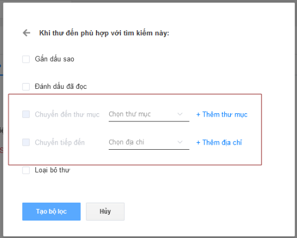The width and height of the screenshot is (297, 238).
Task: Click the dialog heading 'Khi thư đến phù hợp'
Action: (x=104, y=33)
